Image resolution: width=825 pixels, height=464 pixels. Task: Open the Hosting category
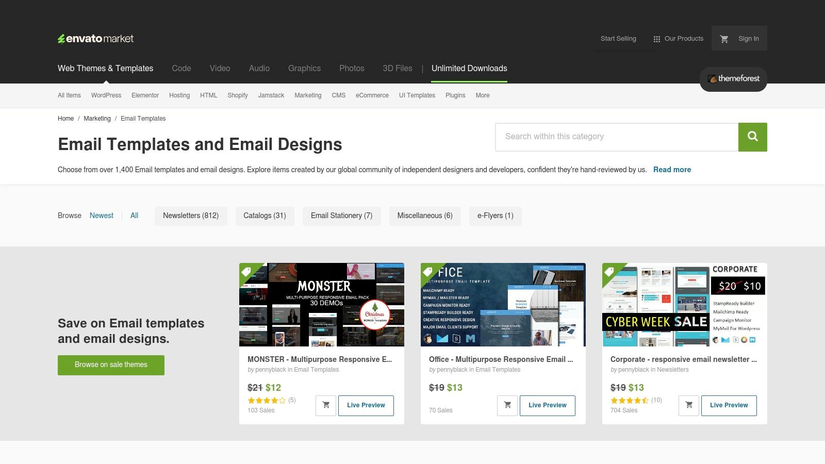179,95
